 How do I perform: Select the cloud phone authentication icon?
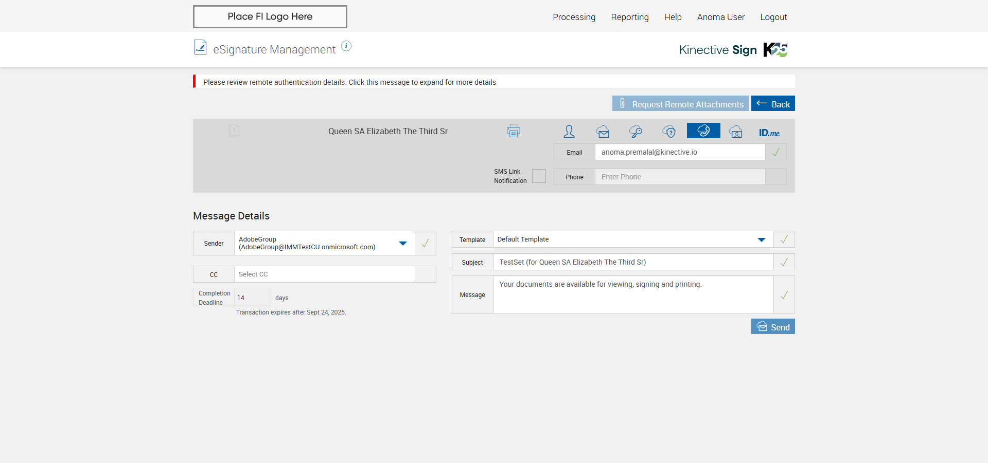(703, 131)
